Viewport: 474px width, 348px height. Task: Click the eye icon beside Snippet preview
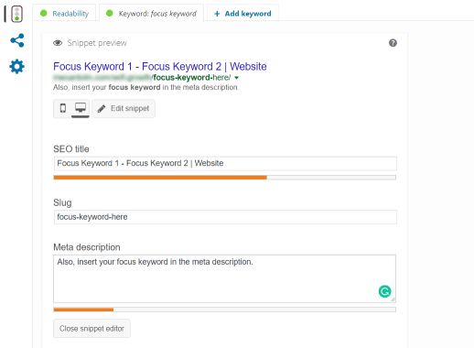58,43
